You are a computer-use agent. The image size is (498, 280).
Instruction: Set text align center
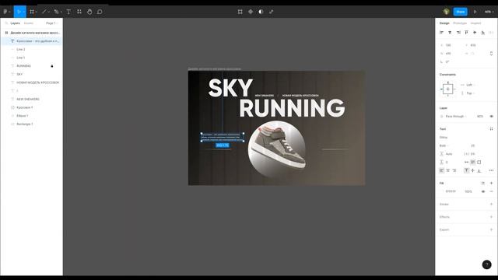448,170
